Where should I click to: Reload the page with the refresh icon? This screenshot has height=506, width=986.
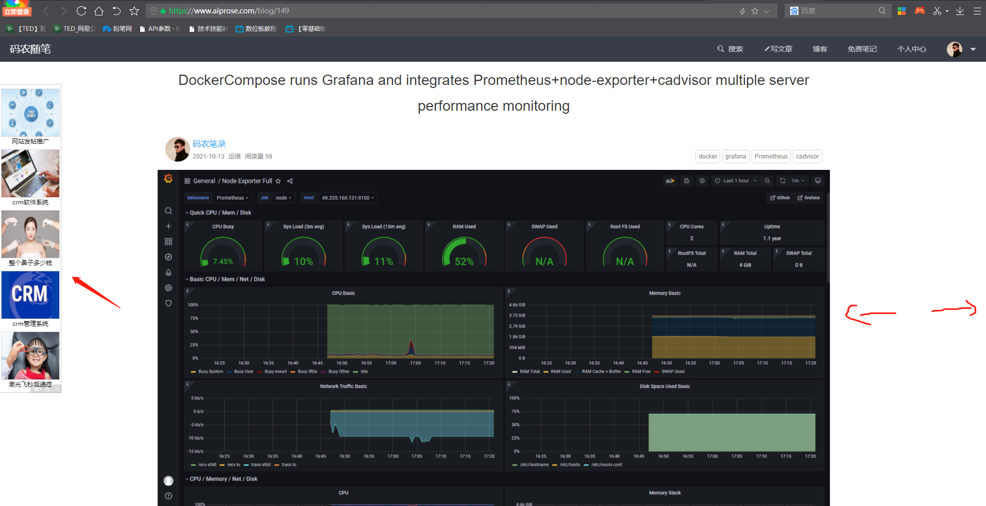(81, 11)
